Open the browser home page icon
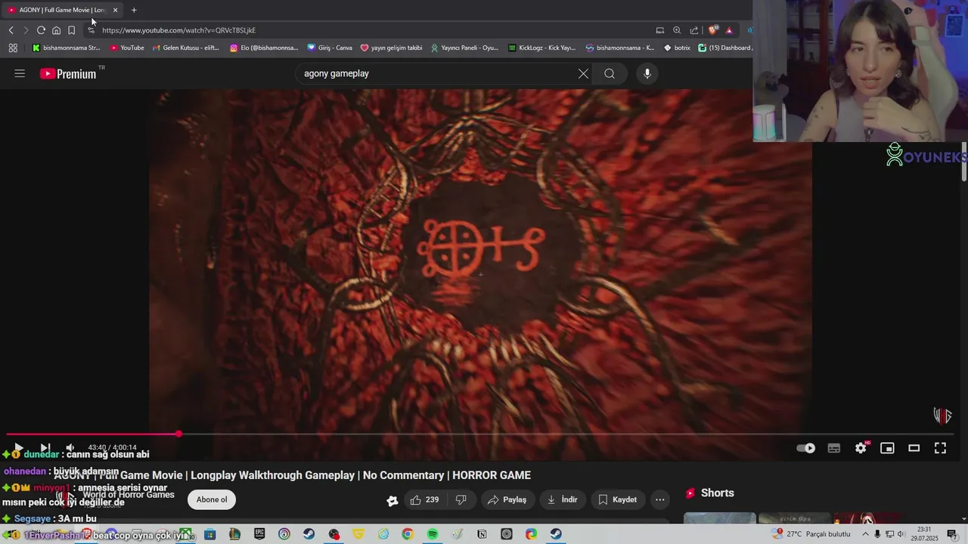 (56, 30)
